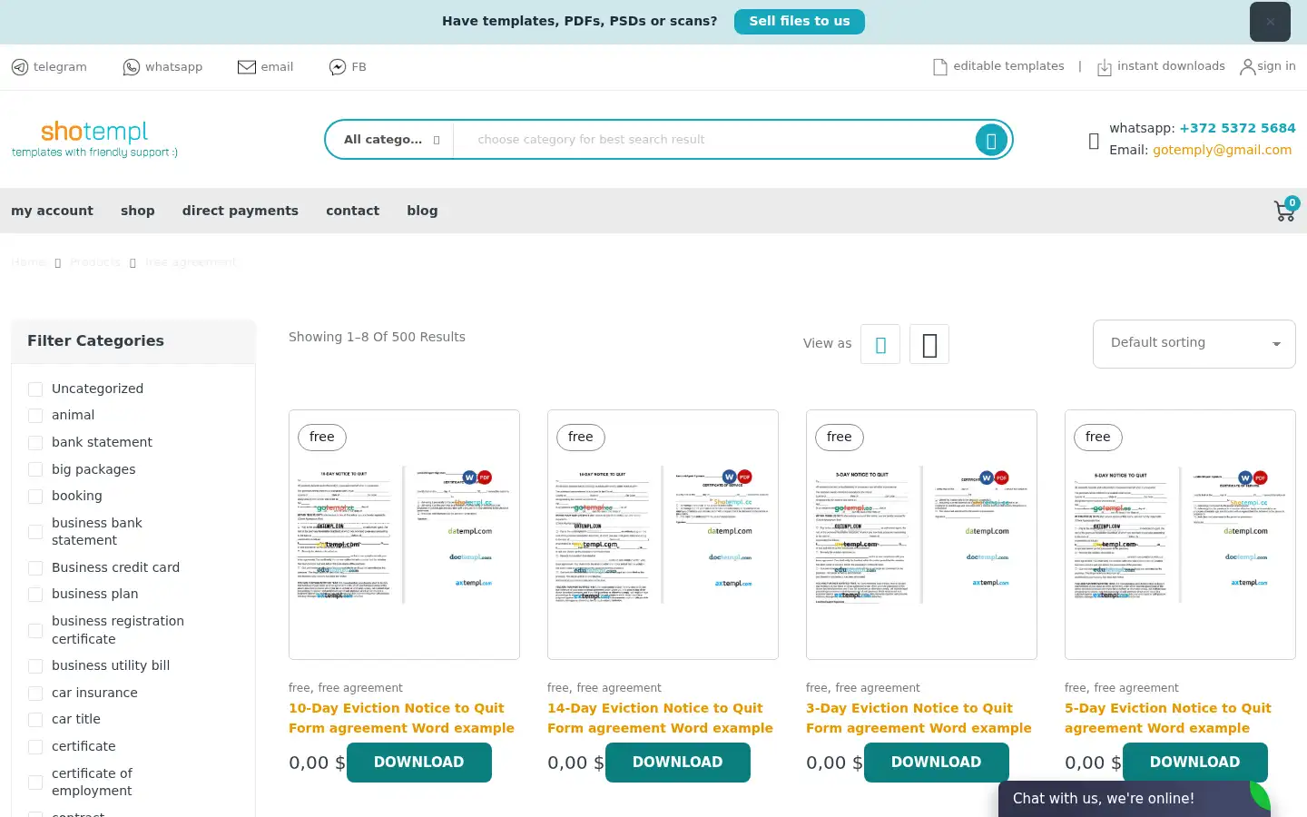This screenshot has width=1307, height=817.
Task: Open direct payments menu item
Action: pos(241,211)
